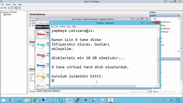This screenshot has height=103, width=183.
Task: Open Server Manager from the taskbar
Action: [11, 100]
